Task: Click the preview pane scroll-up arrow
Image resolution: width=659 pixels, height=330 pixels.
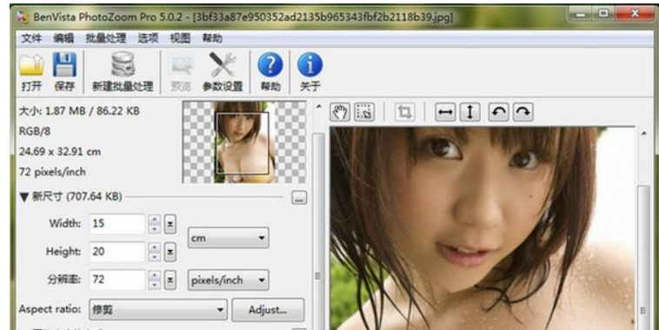Action: click(x=644, y=133)
